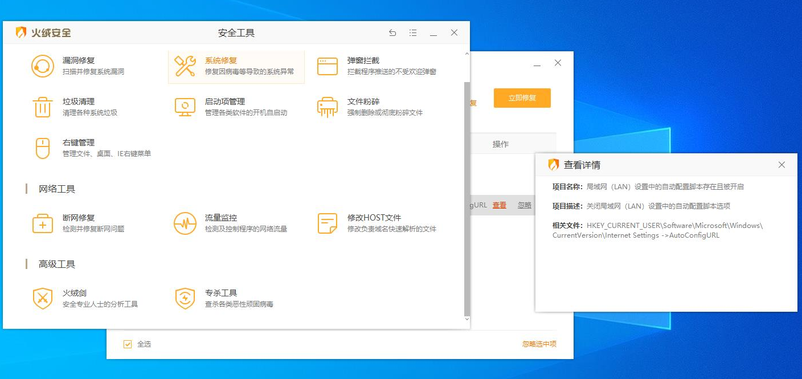Click the back arrow in 安全工具 title bar
Image resolution: width=802 pixels, height=379 pixels.
pos(392,33)
